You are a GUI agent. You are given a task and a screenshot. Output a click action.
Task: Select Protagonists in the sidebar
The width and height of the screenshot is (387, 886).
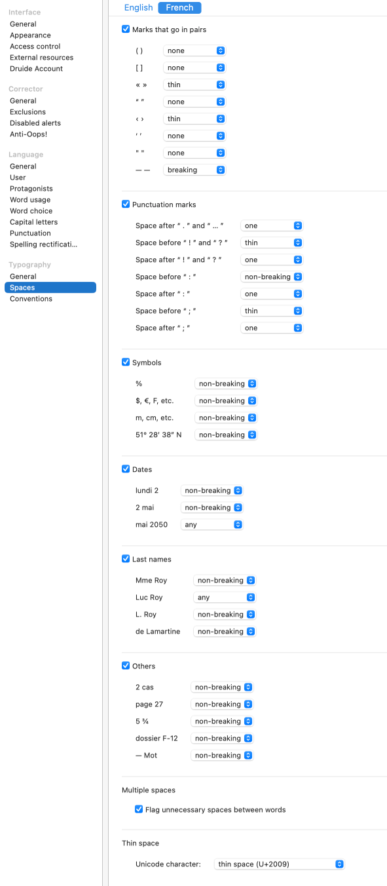[31, 189]
